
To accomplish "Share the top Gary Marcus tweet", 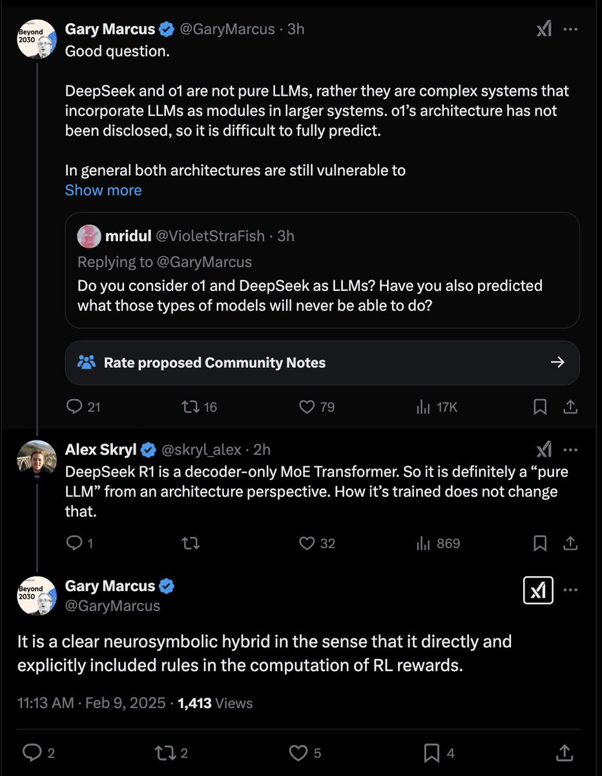I will pyautogui.click(x=570, y=407).
